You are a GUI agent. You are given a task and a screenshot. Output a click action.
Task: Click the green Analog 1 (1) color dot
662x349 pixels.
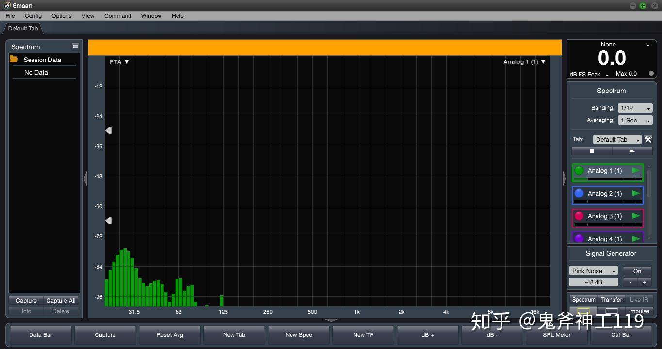click(579, 170)
